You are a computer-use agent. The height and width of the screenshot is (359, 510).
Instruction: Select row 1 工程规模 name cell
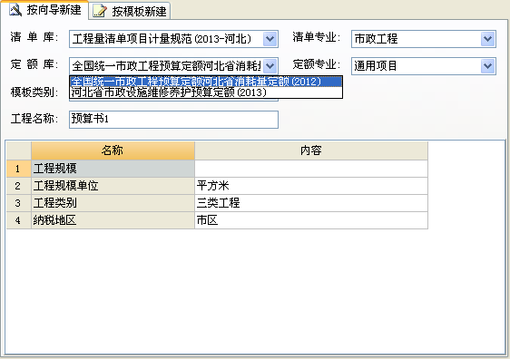[x=113, y=169]
